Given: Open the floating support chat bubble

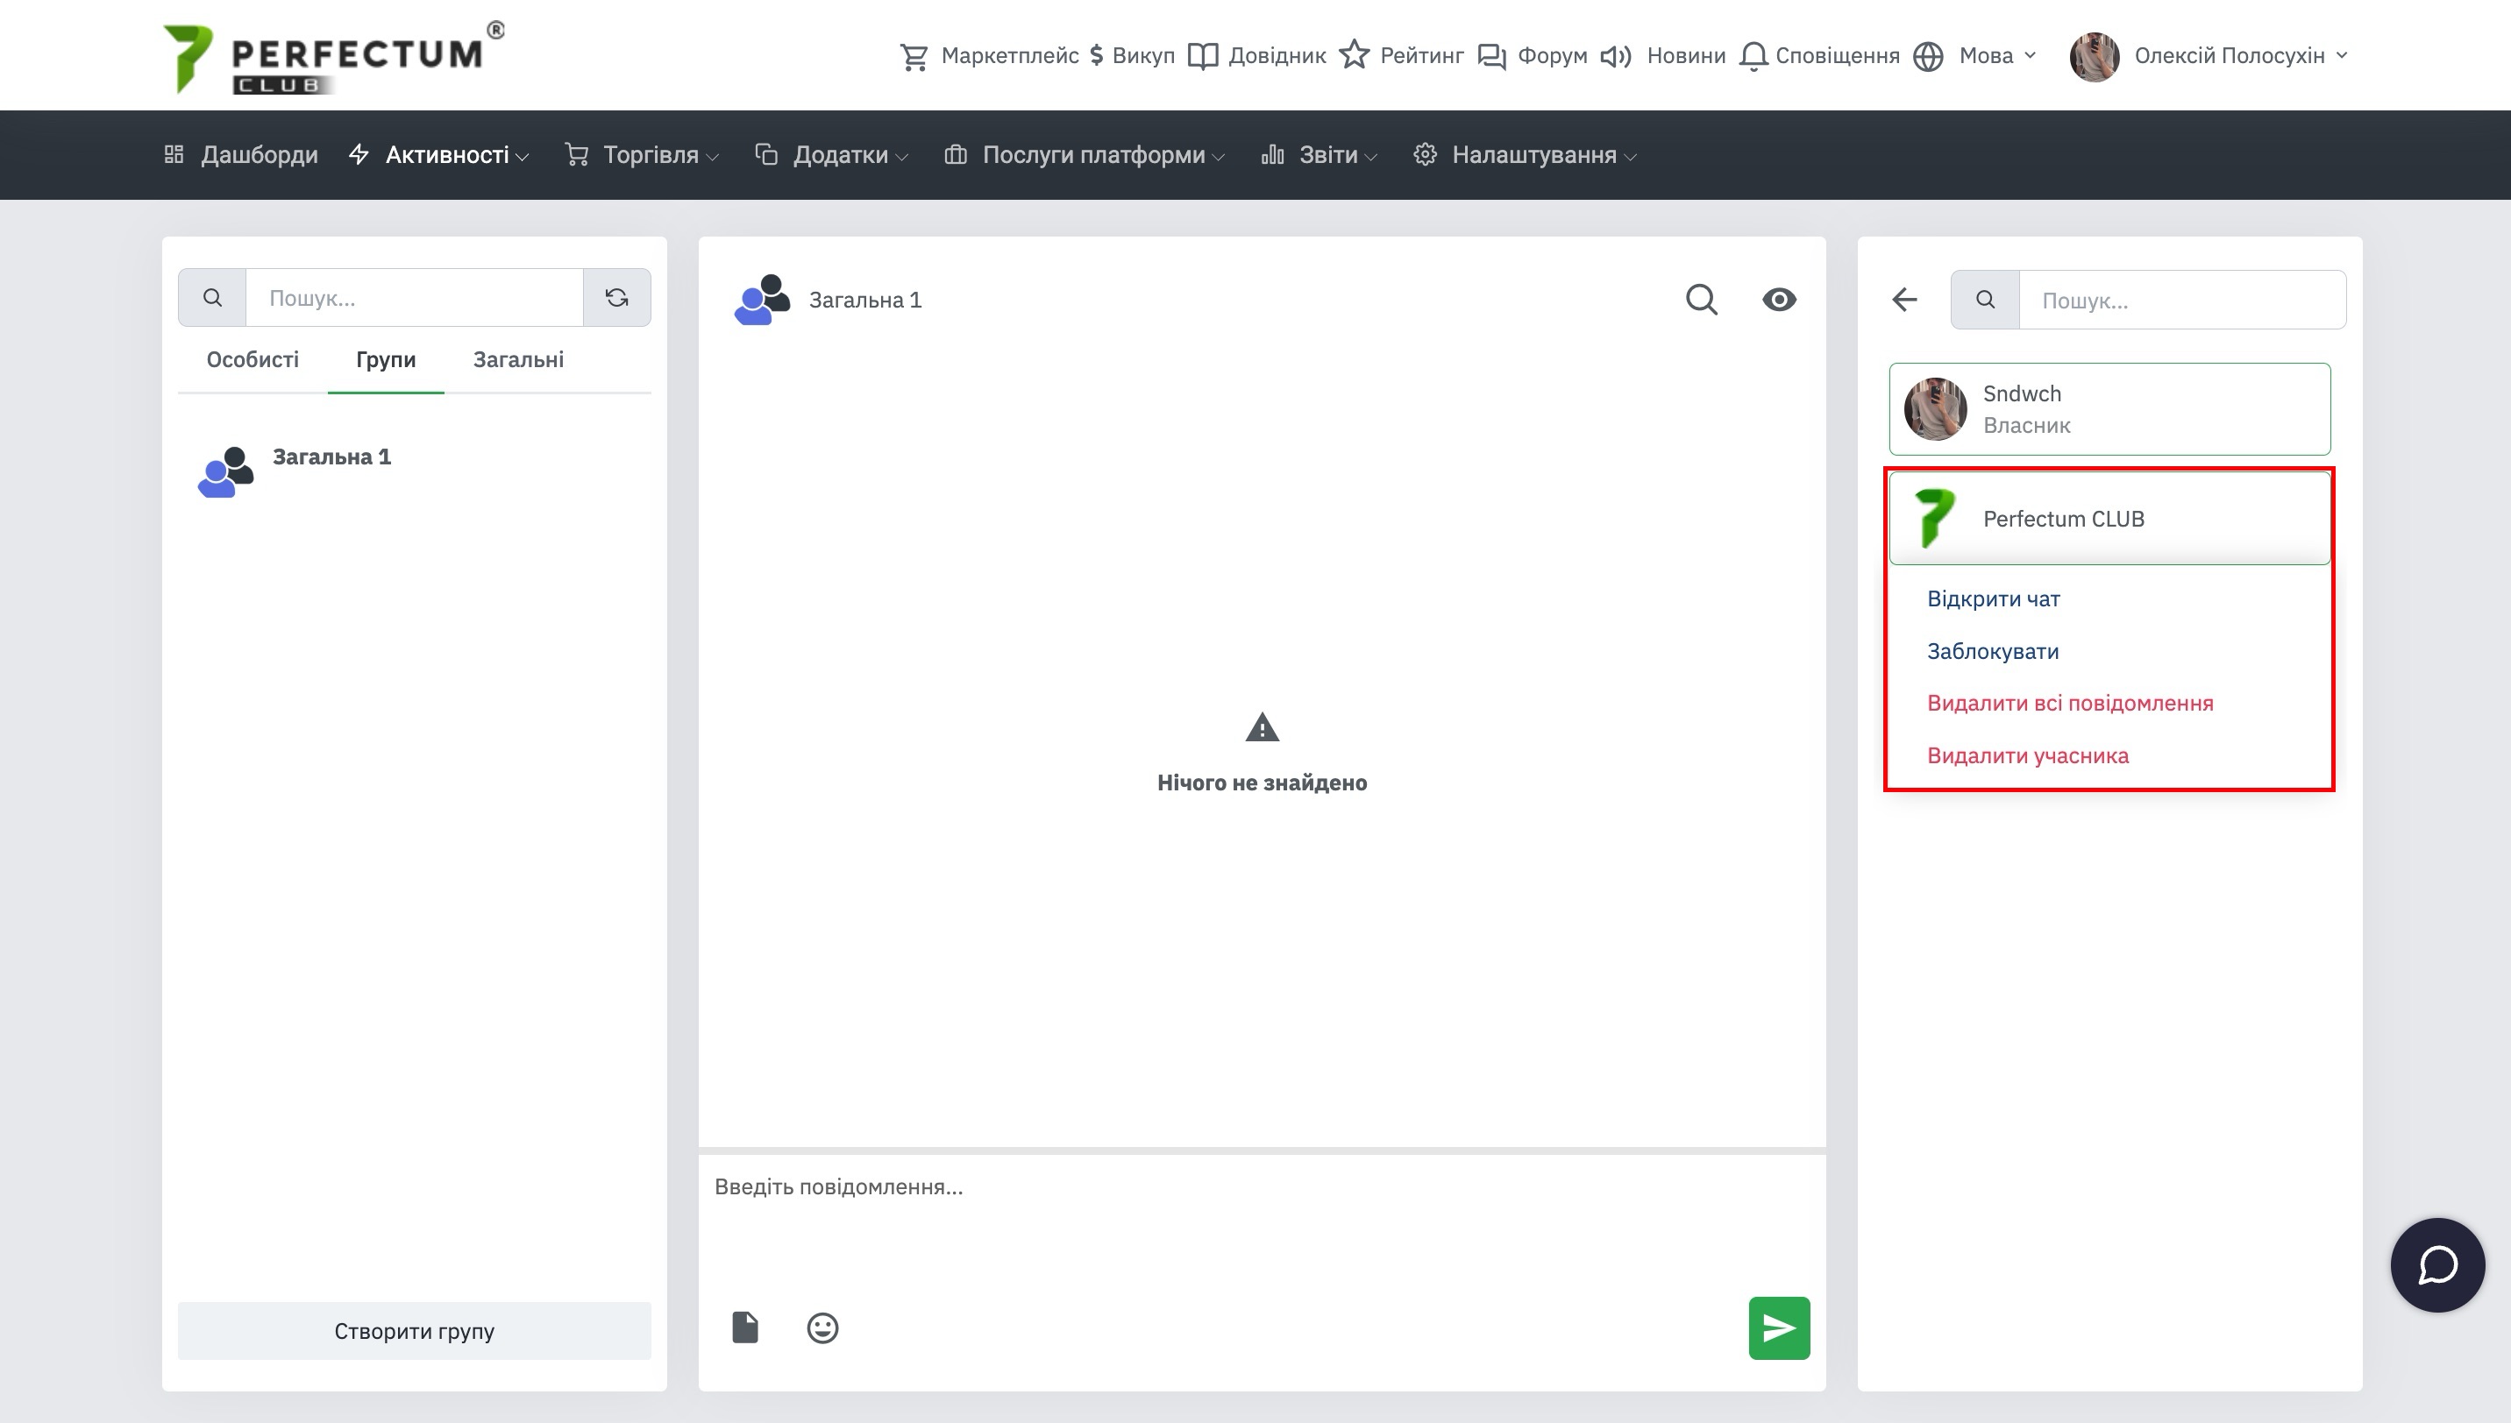Looking at the screenshot, I should coord(2436,1264).
